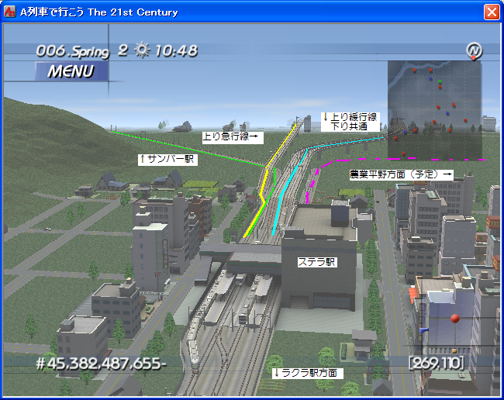
Task: Click the red sphere cursor marker
Action: pyautogui.click(x=455, y=319)
